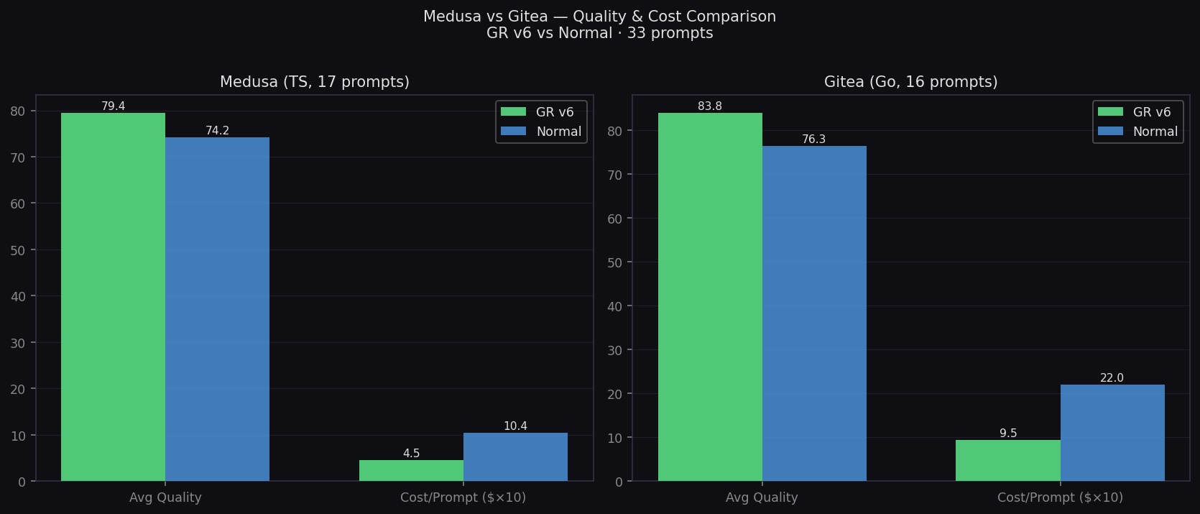The height and width of the screenshot is (514, 1200).
Task: Click the blue Normal swatch in Gitea legend
Action: tap(1109, 132)
